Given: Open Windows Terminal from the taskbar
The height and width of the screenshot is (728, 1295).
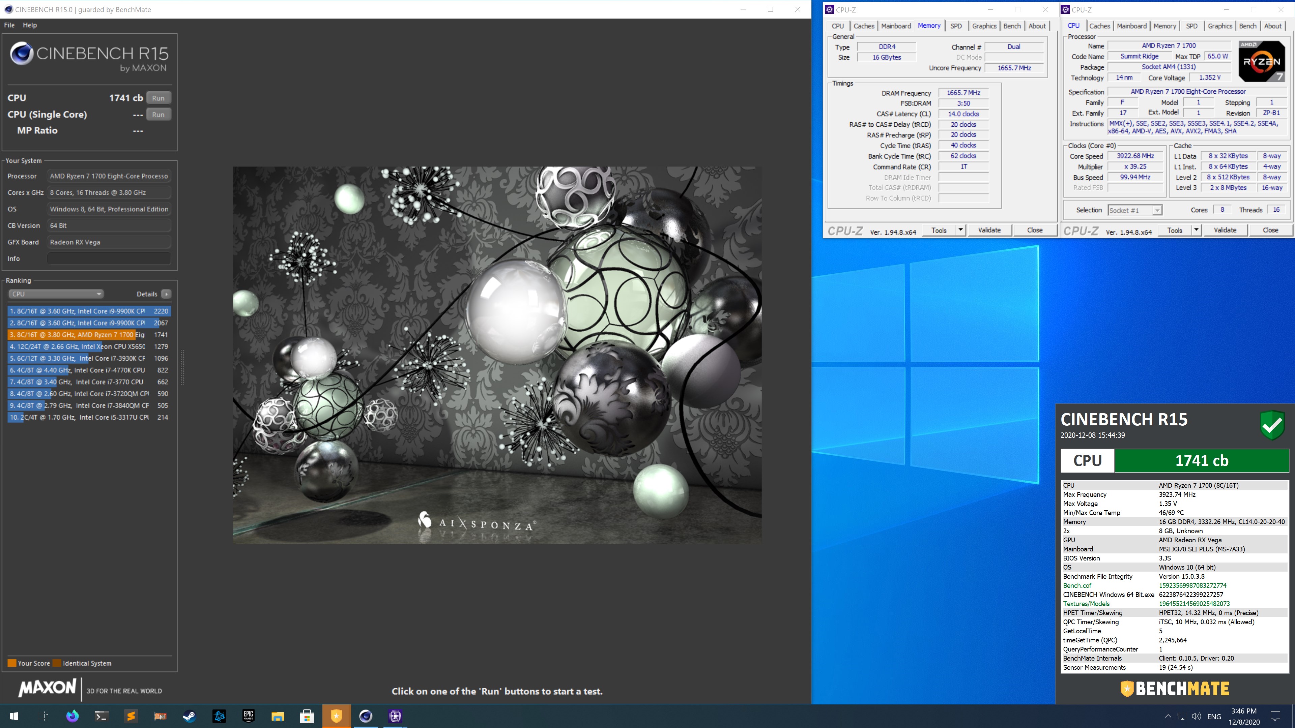Looking at the screenshot, I should [102, 716].
